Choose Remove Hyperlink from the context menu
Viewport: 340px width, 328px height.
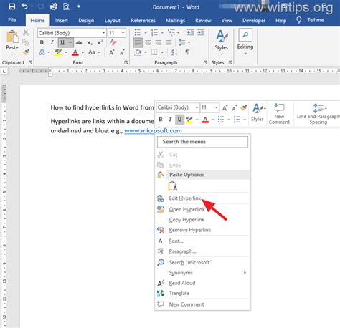click(202, 230)
